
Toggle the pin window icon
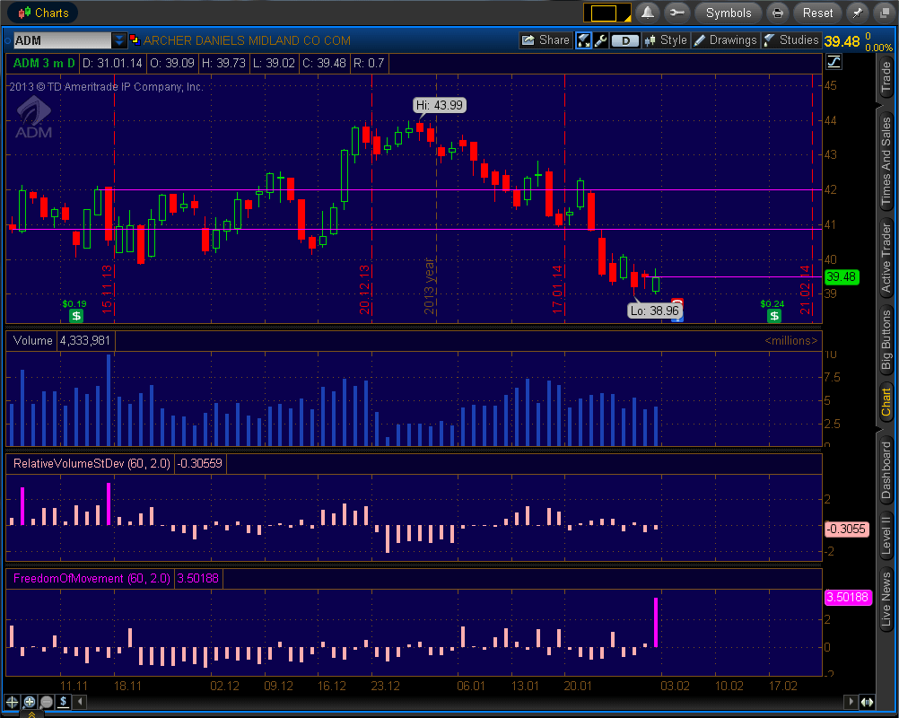[858, 13]
